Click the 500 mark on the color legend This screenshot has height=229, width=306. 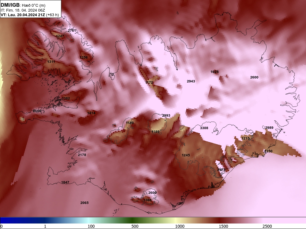135,226
